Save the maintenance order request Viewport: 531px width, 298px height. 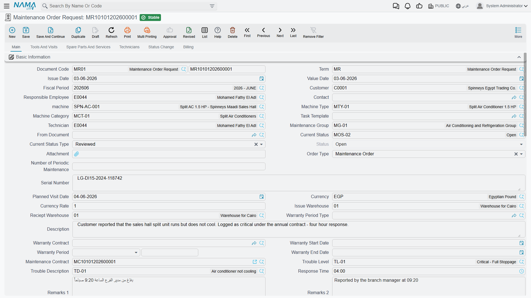click(26, 33)
